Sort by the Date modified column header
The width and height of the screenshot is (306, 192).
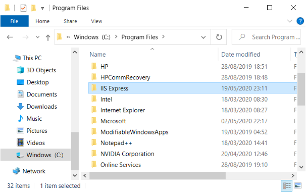pos(240,54)
